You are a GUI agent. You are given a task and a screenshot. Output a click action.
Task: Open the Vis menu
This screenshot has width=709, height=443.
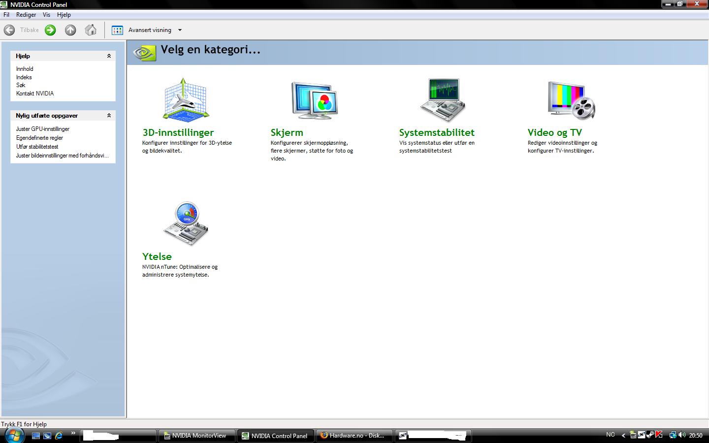coord(46,15)
